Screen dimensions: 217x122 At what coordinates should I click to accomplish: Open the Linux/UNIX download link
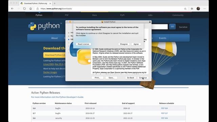coord(48,64)
